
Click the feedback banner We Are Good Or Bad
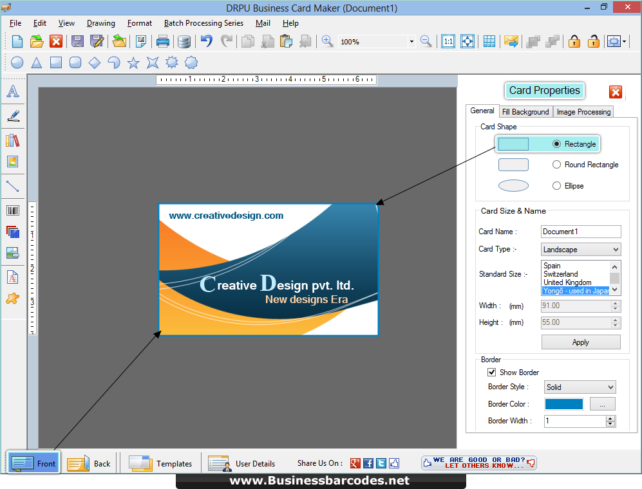[x=478, y=463]
